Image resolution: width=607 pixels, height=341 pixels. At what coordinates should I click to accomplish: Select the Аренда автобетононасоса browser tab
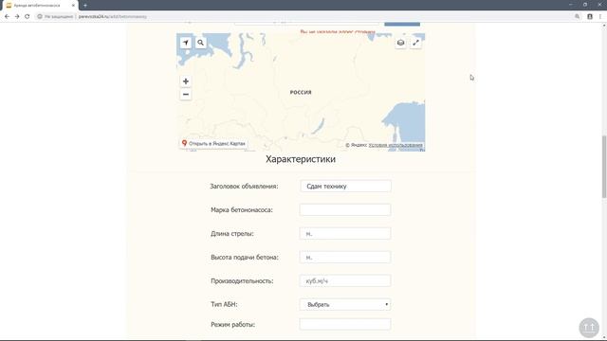pos(40,6)
